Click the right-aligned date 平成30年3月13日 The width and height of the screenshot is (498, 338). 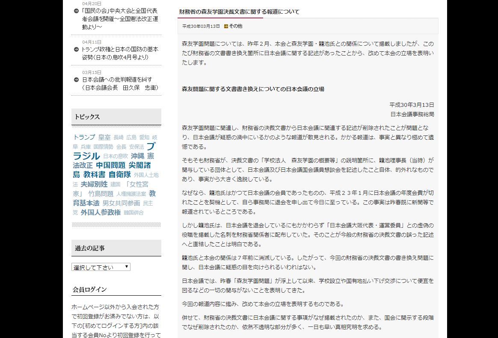click(x=412, y=105)
